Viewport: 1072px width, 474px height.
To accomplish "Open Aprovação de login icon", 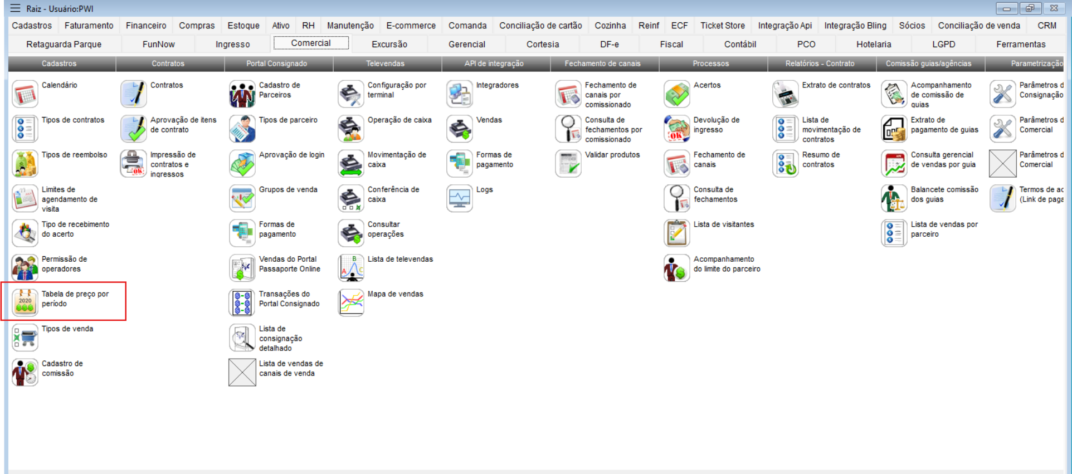I will tap(242, 164).
